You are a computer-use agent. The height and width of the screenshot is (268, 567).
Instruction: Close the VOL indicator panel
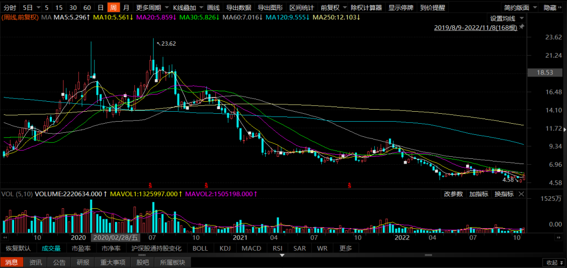pyautogui.click(x=521, y=194)
